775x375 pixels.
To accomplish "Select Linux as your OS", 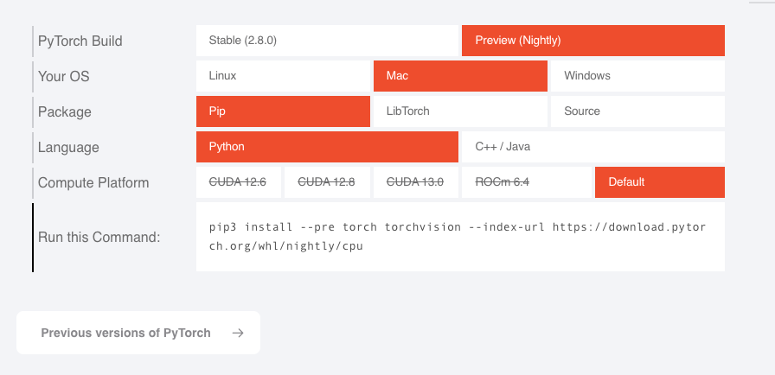I will 283,76.
